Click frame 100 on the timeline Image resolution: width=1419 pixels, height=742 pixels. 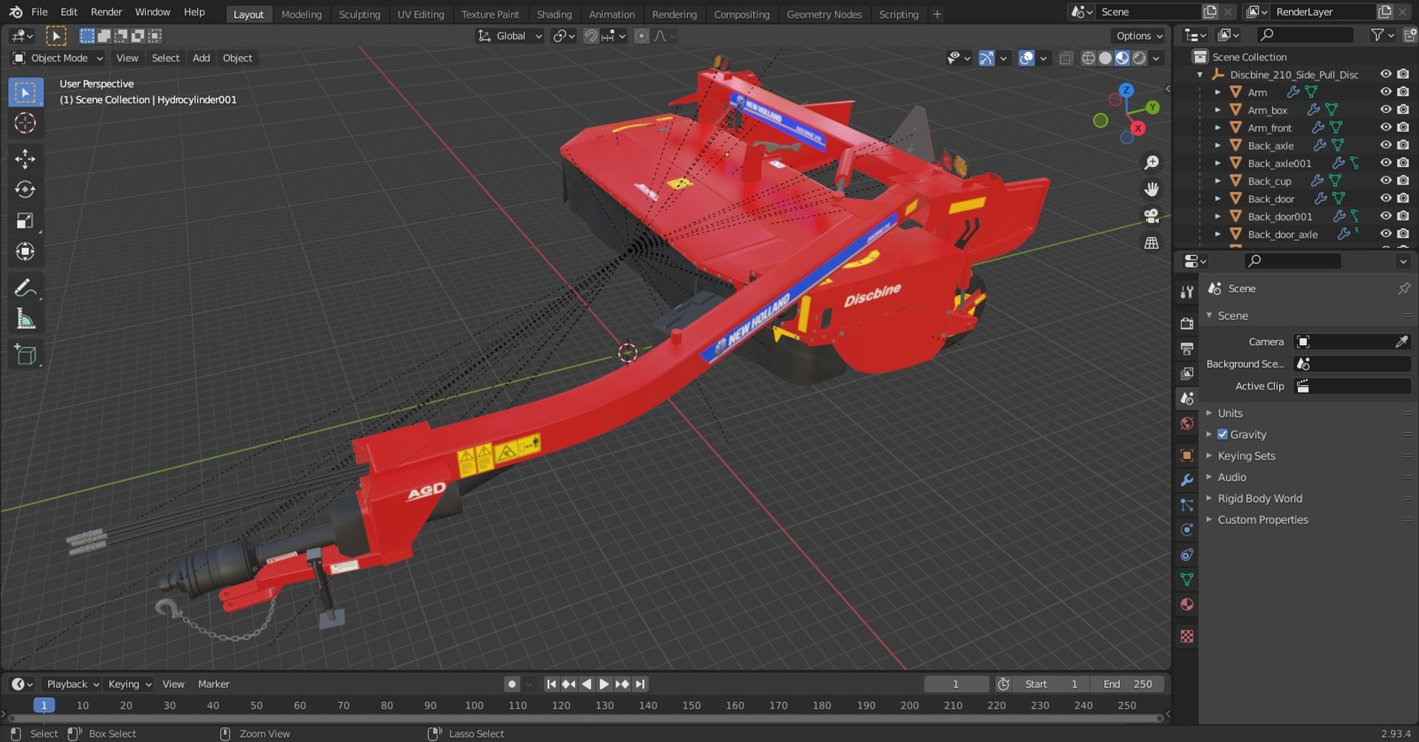[x=474, y=706]
